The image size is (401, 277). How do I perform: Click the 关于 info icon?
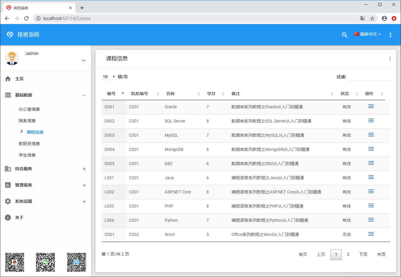(8, 218)
